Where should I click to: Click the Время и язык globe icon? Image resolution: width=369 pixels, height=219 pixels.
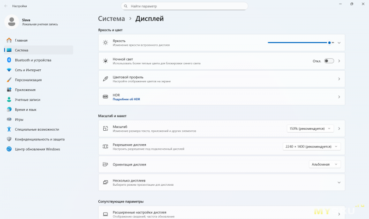(9, 109)
